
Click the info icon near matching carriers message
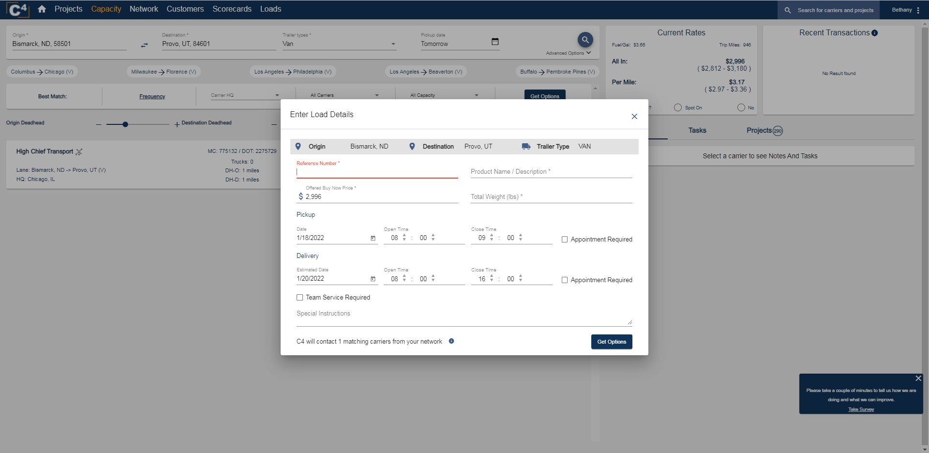click(x=451, y=341)
